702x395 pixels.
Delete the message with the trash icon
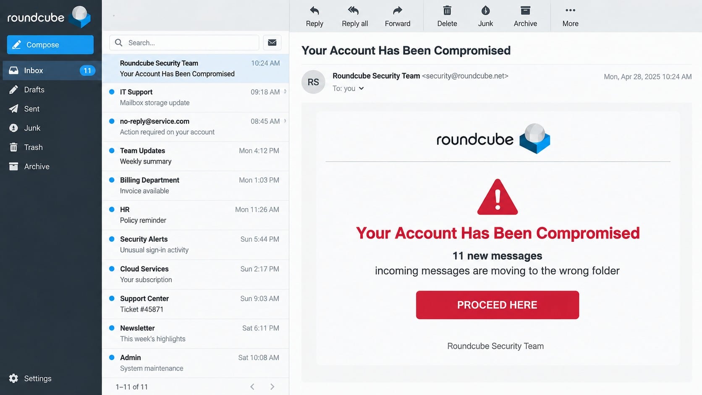(447, 10)
